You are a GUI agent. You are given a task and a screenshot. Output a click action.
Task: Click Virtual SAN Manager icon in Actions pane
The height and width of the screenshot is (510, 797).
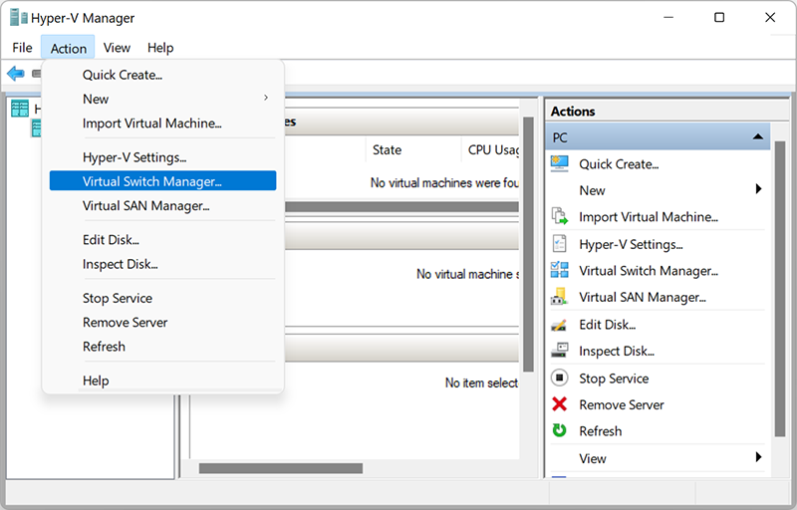[x=560, y=297]
